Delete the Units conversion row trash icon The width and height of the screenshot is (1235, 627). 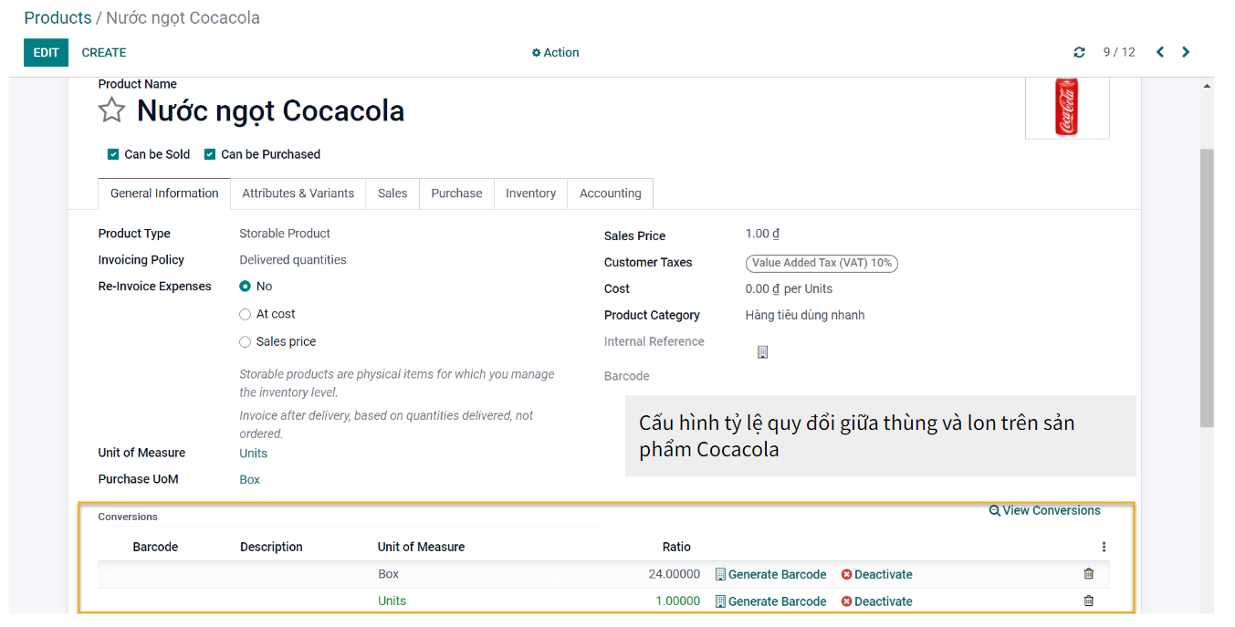(1088, 601)
